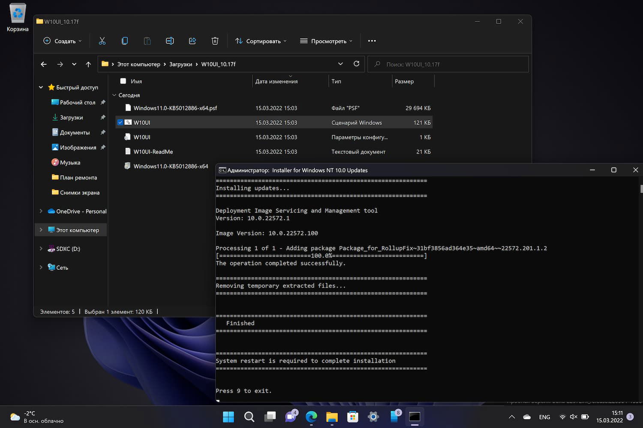Select Загрузки in the address breadcrumb
Screen dimensions: 643x428
(180, 64)
